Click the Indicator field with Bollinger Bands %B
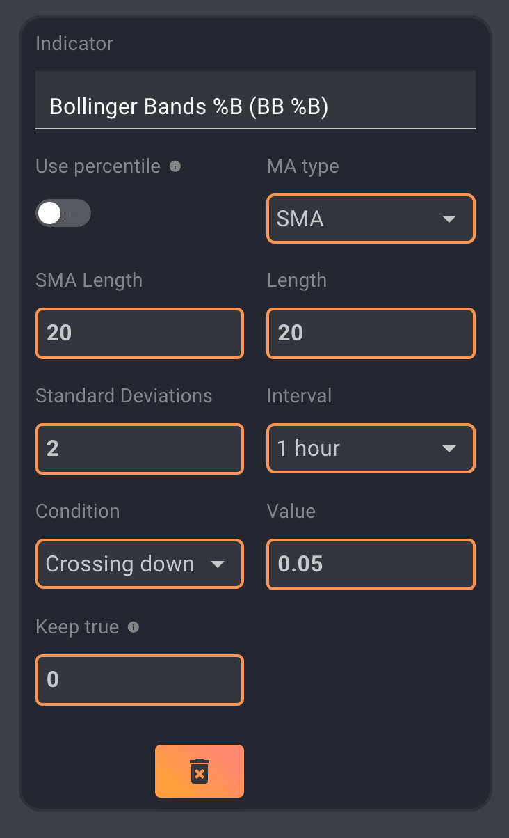 tap(255, 106)
